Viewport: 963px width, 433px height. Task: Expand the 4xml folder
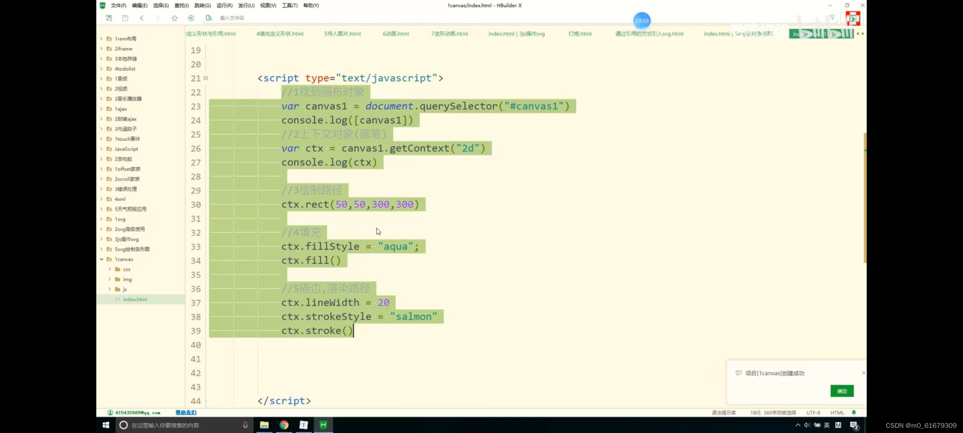click(x=102, y=199)
